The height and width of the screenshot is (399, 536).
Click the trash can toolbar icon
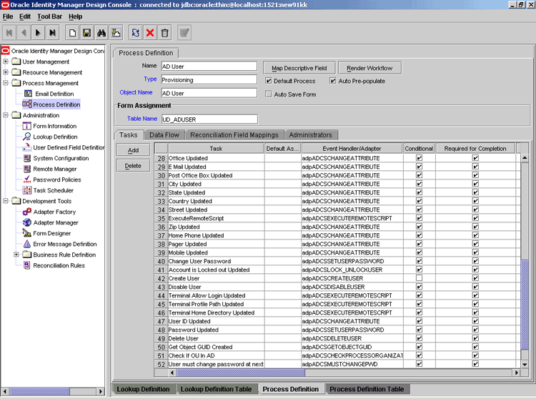click(164, 33)
